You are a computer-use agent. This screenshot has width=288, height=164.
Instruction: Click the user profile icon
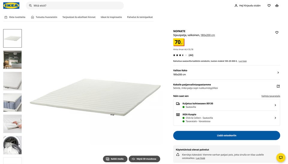[x=236, y=5]
